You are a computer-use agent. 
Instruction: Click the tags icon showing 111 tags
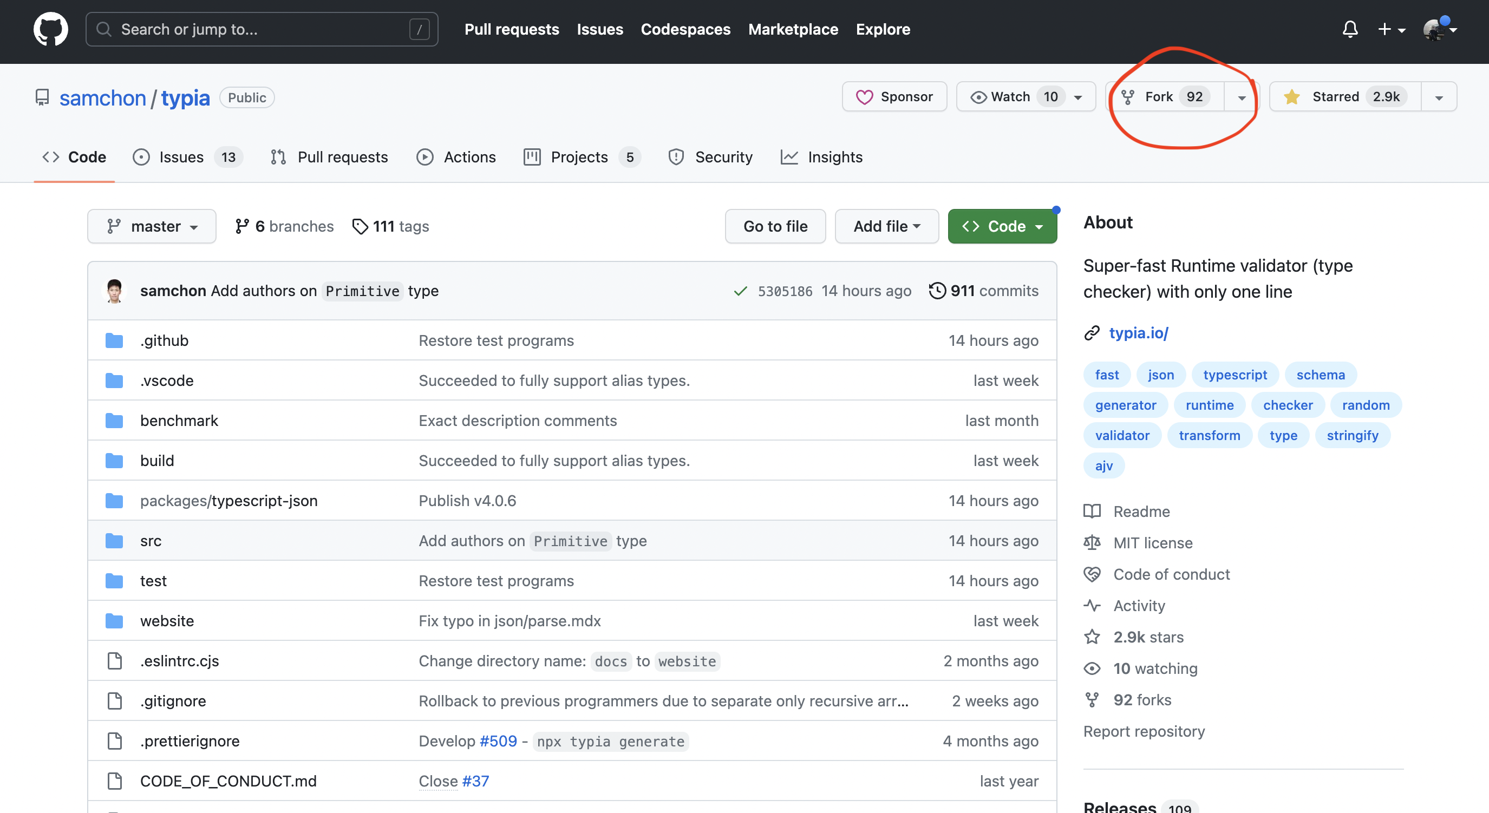click(x=360, y=226)
